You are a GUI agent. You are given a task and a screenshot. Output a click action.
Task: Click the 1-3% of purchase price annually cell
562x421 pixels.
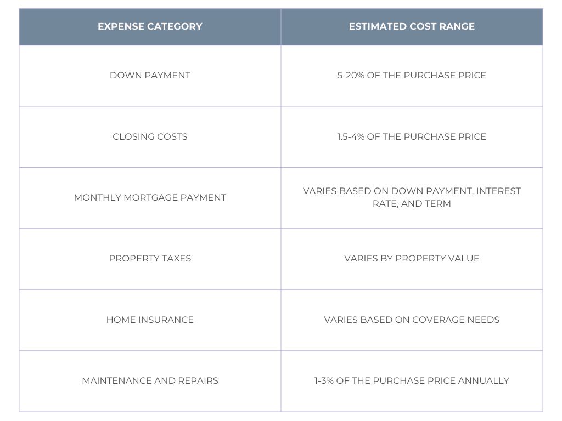tap(412, 381)
